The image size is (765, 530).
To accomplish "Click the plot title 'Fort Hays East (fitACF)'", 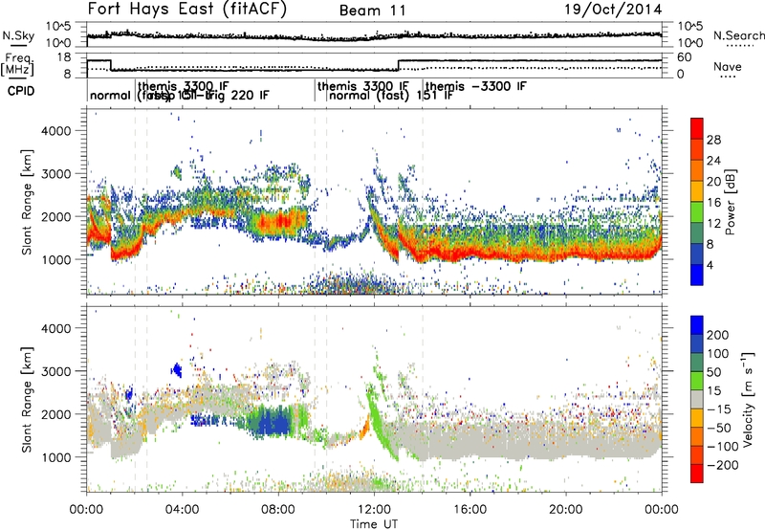I will click(186, 9).
